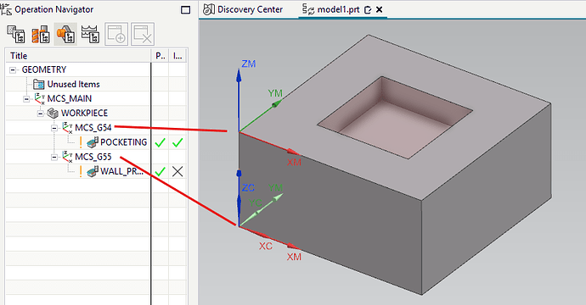
Task: Click the Discovery Center tab icon
Action: [209, 9]
